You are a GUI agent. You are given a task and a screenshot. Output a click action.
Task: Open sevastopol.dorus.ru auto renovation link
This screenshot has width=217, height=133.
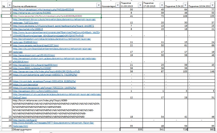pyautogui.click(x=54, y=21)
